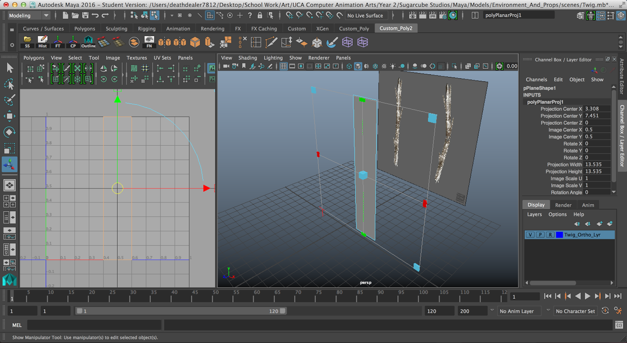This screenshot has width=627, height=343.
Task: Switch to the Sculpting shelf tab
Action: pyautogui.click(x=116, y=29)
